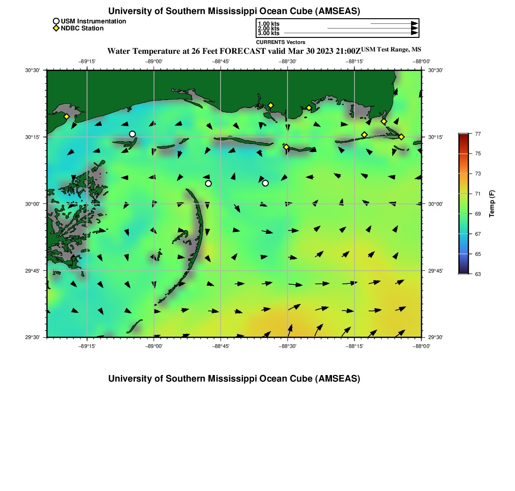This screenshot has height=491, width=515.
Task: Click the top 'Ocean Cube (AMSEAS)' page heading
Action: (234, 11)
